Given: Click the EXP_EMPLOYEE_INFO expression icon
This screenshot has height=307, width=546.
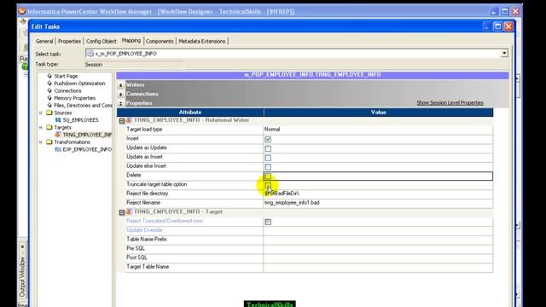Looking at the screenshot, I should pos(58,149).
